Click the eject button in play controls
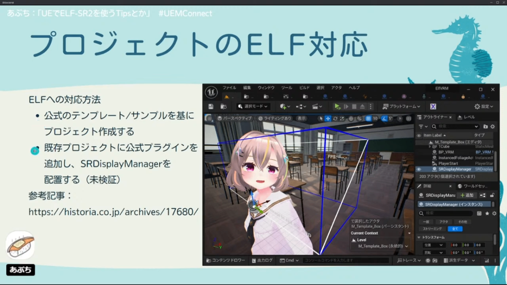 point(363,106)
